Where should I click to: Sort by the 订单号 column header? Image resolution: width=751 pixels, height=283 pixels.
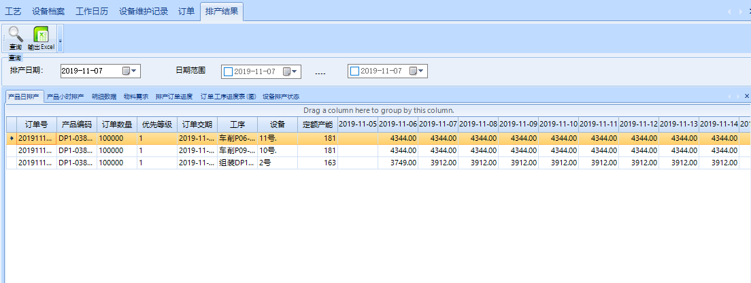tap(35, 124)
